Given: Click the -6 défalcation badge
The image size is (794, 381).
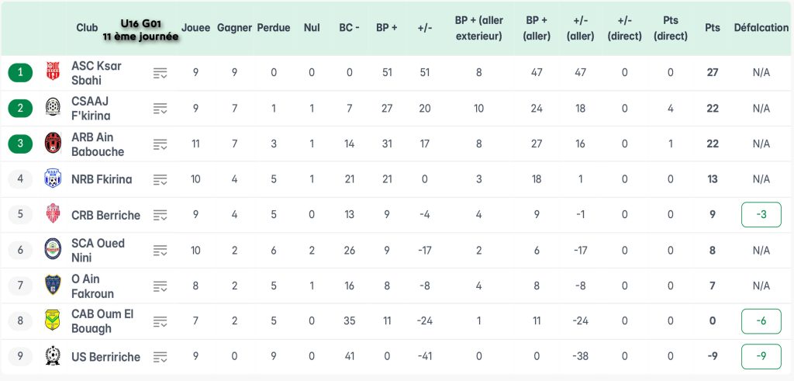Looking at the screenshot, I should [x=761, y=321].
